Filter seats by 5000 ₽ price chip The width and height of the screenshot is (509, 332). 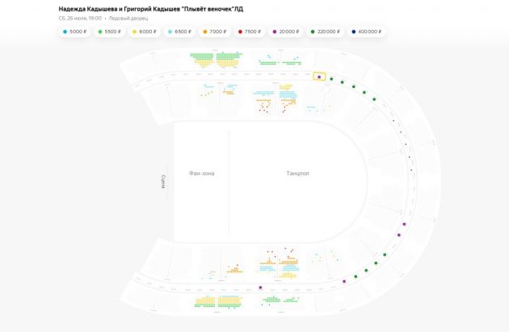click(x=75, y=32)
